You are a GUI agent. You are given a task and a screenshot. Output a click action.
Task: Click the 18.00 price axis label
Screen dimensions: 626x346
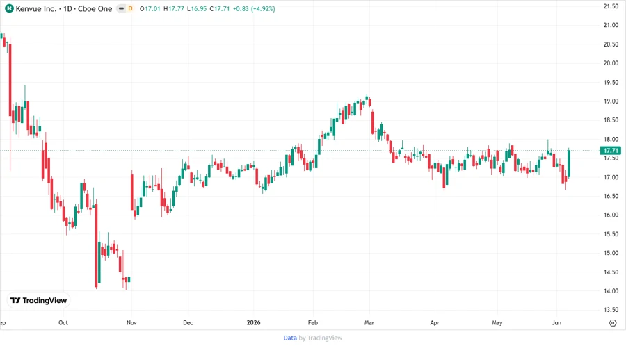pyautogui.click(x=611, y=139)
